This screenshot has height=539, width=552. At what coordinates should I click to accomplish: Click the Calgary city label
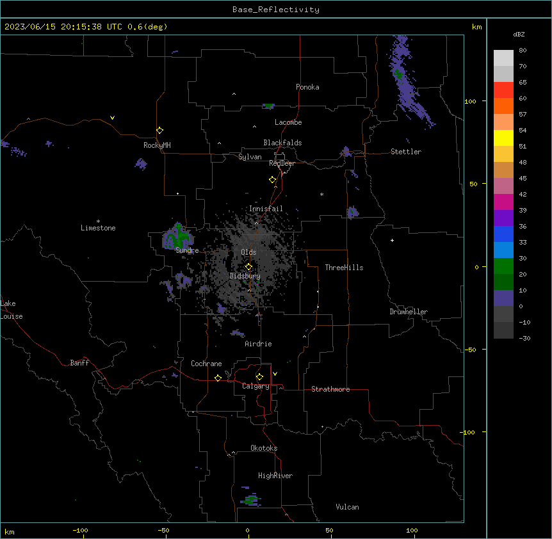pos(256,386)
